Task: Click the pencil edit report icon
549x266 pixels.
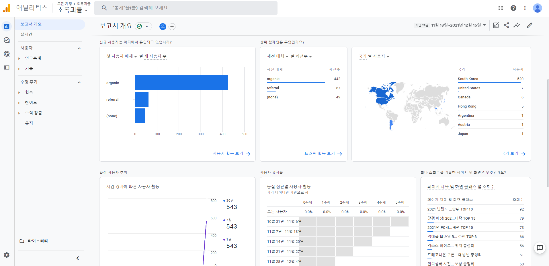Action: 530,25
